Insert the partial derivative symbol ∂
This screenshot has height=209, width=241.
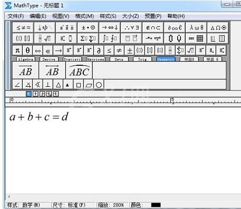(99, 51)
